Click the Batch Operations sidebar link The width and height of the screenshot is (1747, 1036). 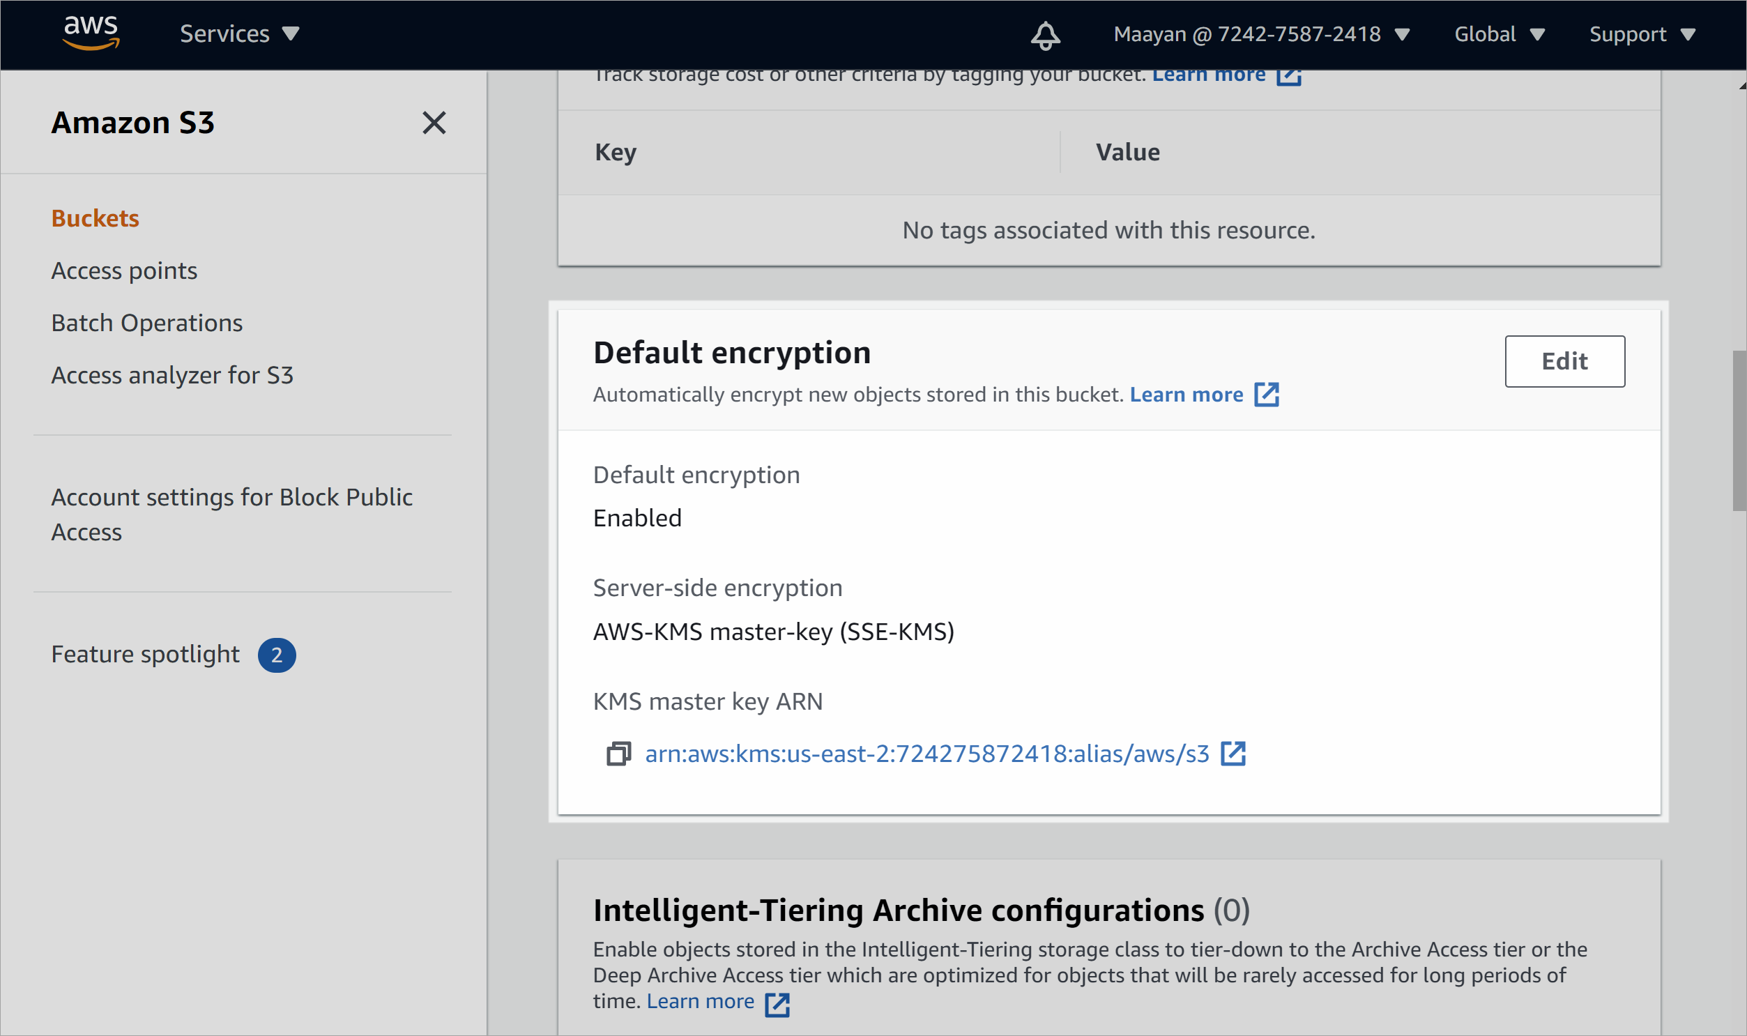(146, 322)
